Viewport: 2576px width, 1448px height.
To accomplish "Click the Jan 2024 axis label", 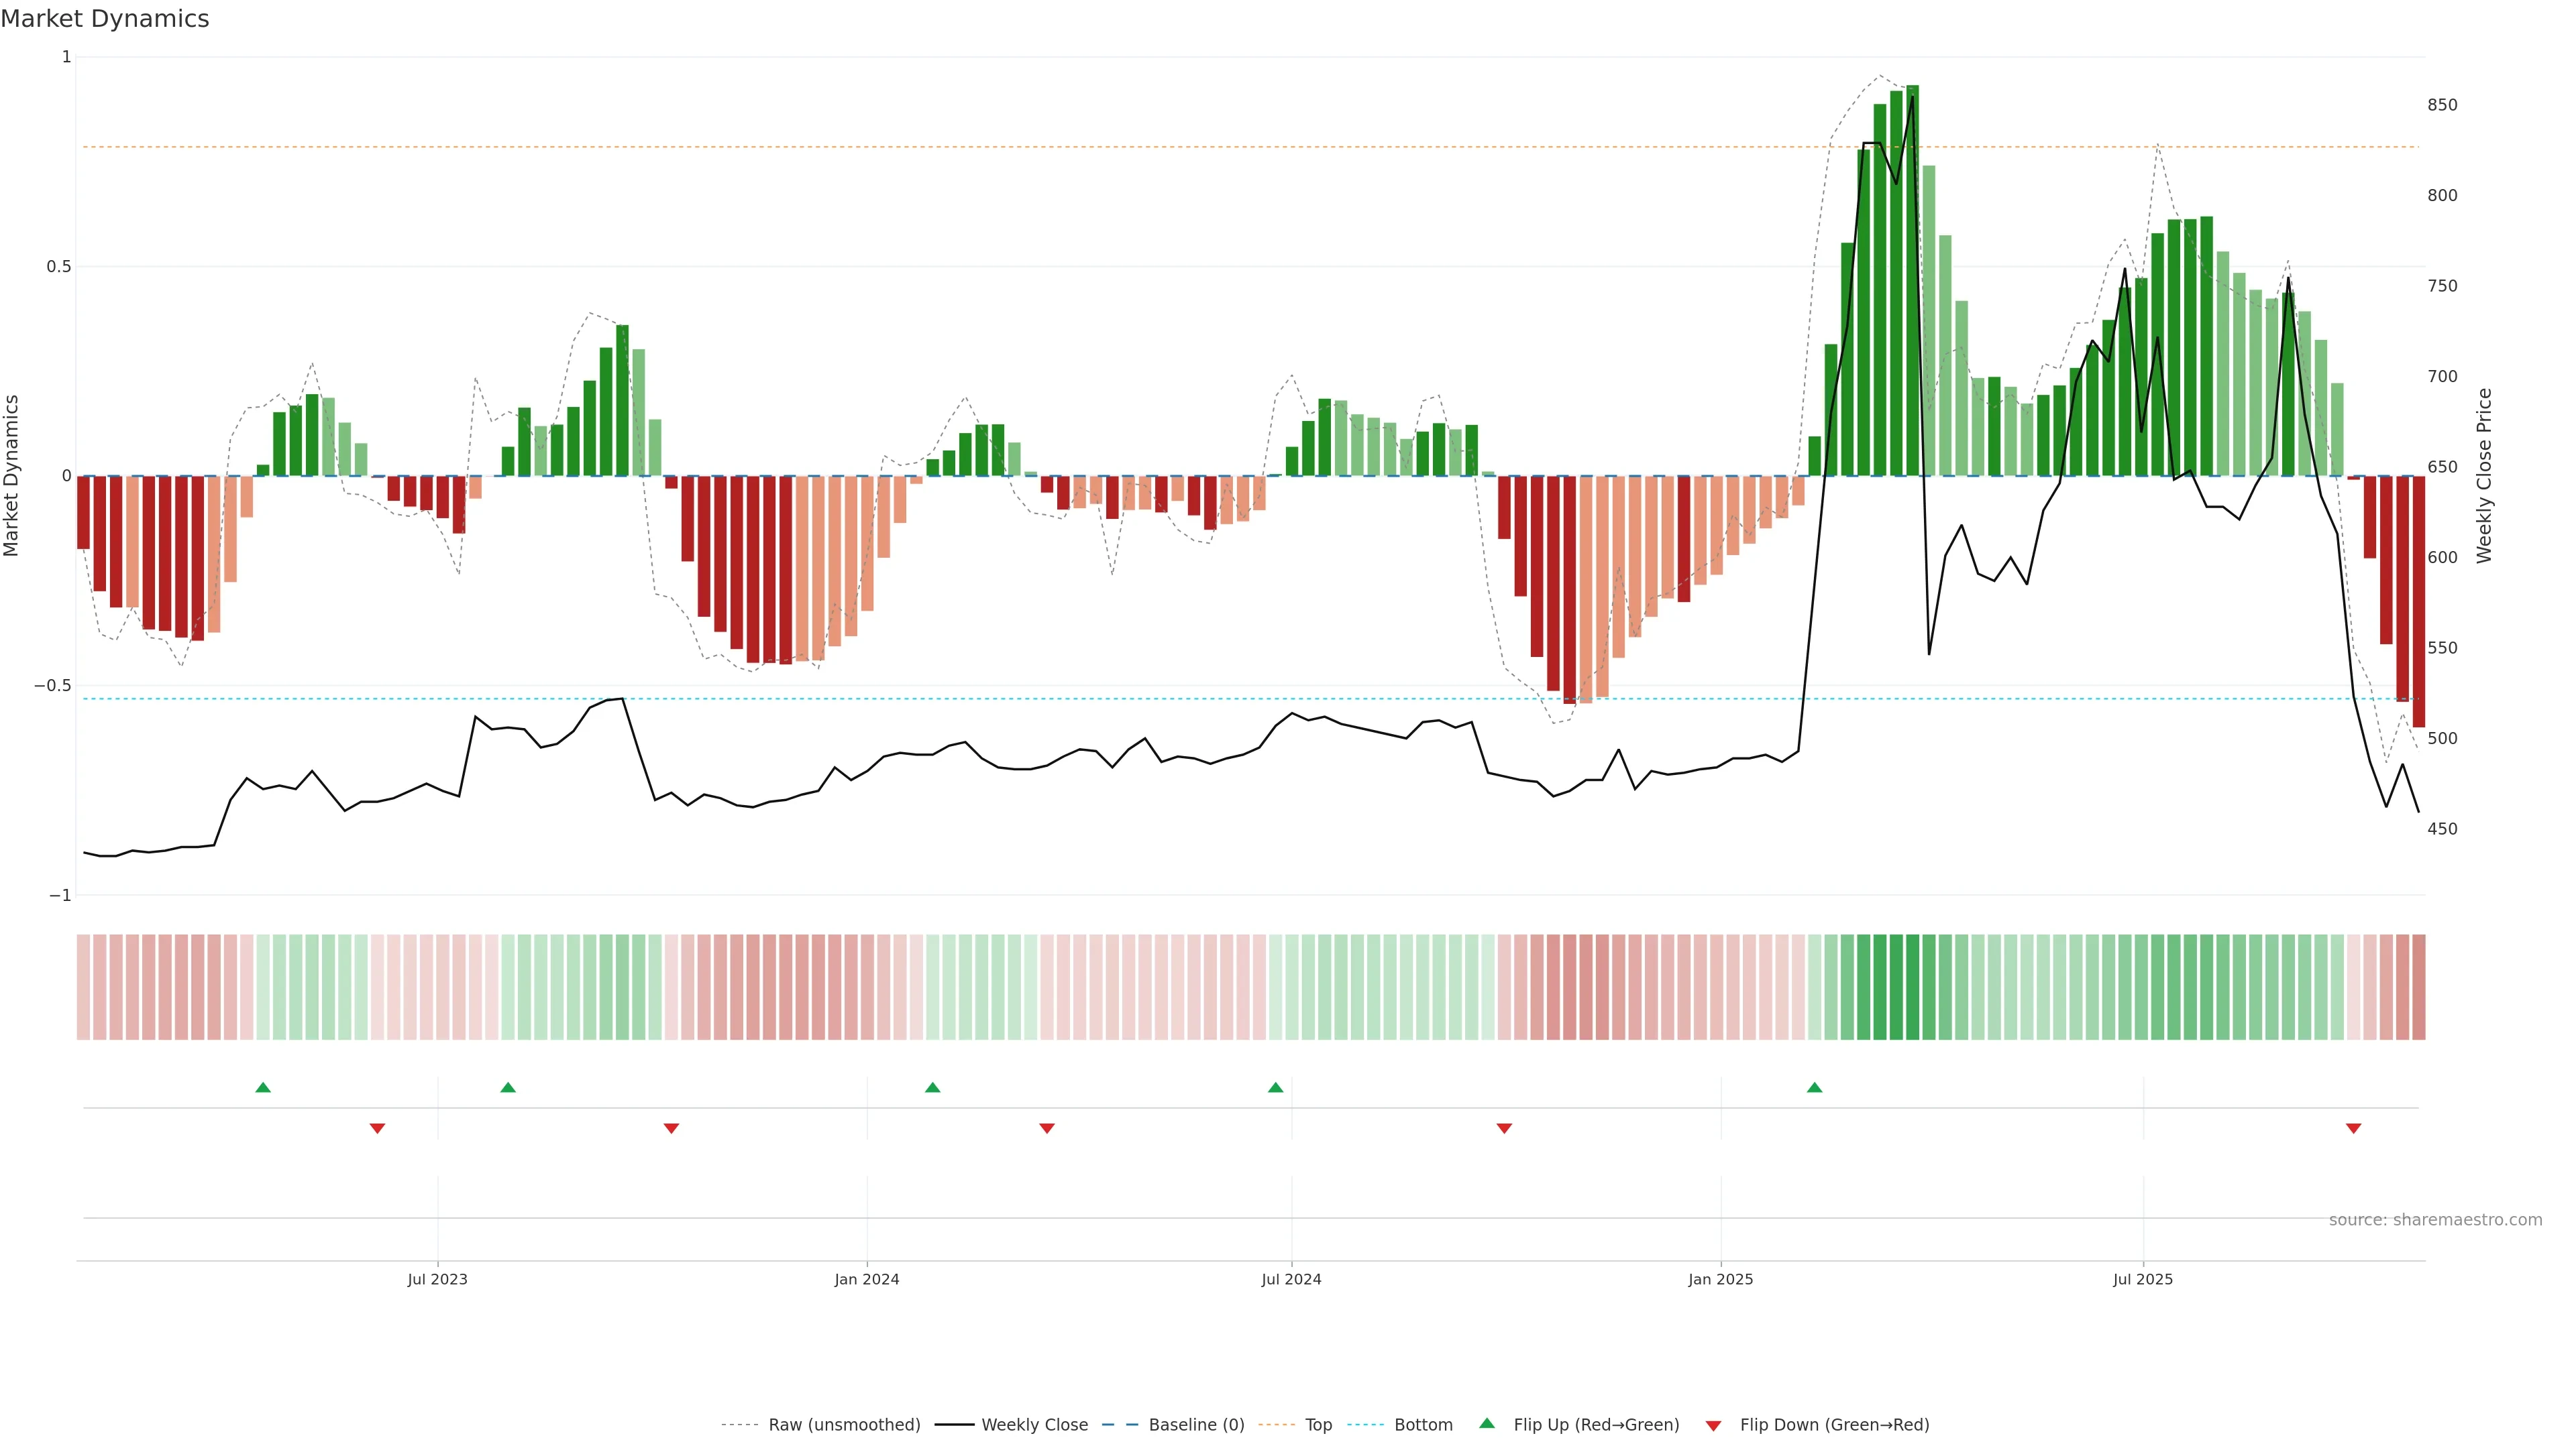I will [x=867, y=1279].
